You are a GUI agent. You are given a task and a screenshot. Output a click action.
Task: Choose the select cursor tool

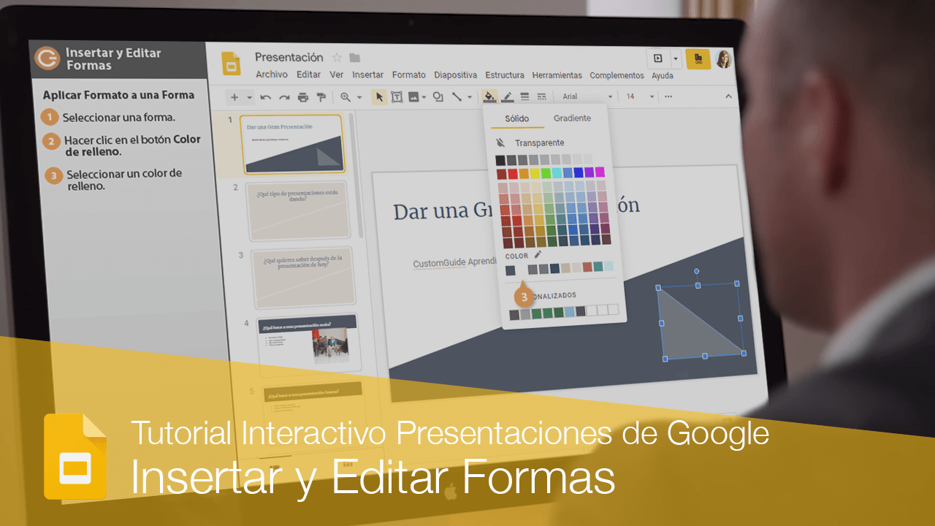[x=379, y=97]
